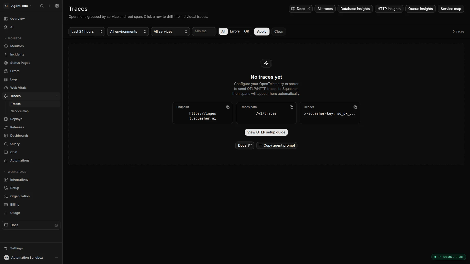Image resolution: width=470 pixels, height=264 pixels.
Task: Click the Query magnifier icon
Action: (6, 144)
